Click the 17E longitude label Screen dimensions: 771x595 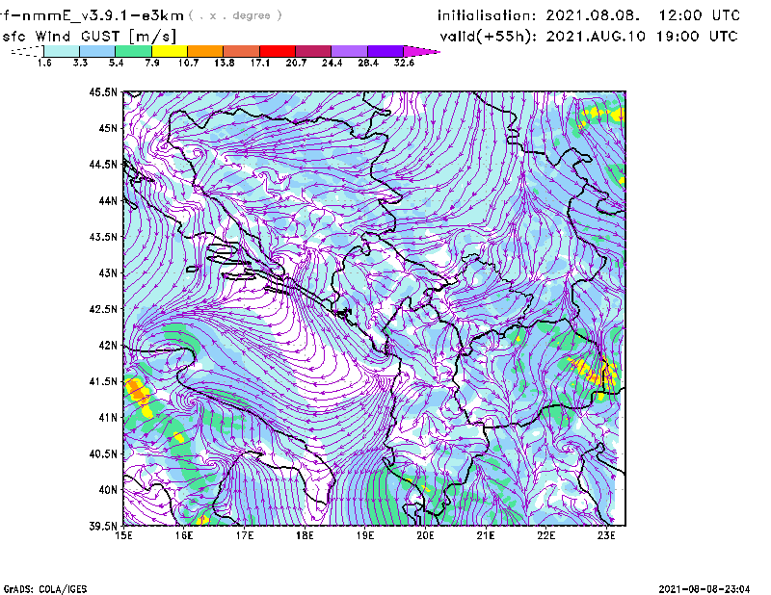(245, 535)
